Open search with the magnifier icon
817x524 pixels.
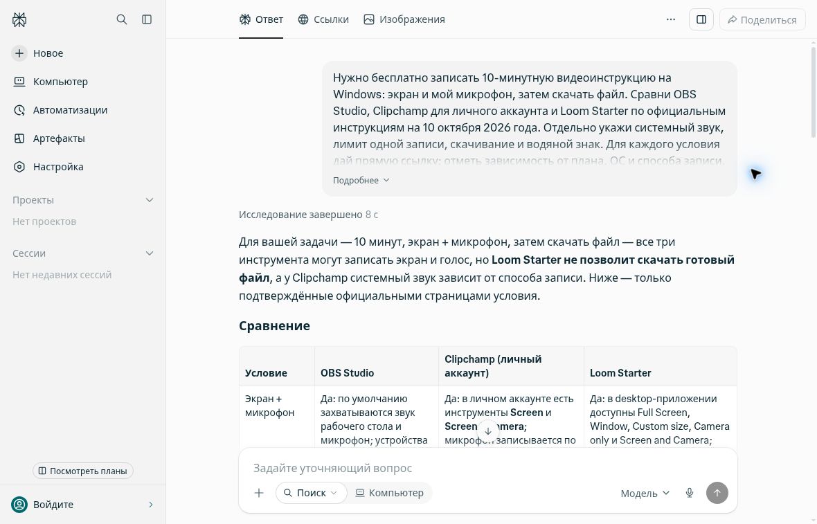coord(121,19)
